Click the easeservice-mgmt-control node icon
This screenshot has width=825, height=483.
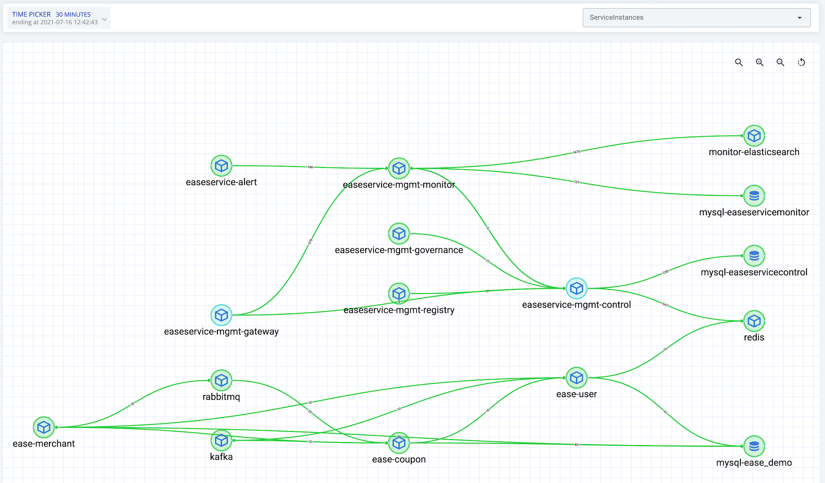click(x=576, y=289)
